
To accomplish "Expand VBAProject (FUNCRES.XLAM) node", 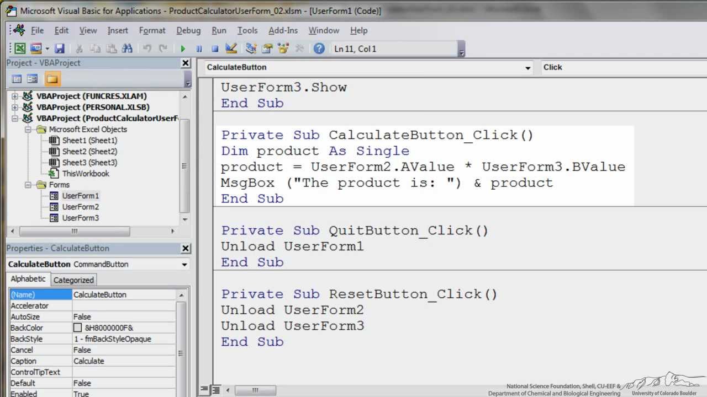I will [x=14, y=96].
